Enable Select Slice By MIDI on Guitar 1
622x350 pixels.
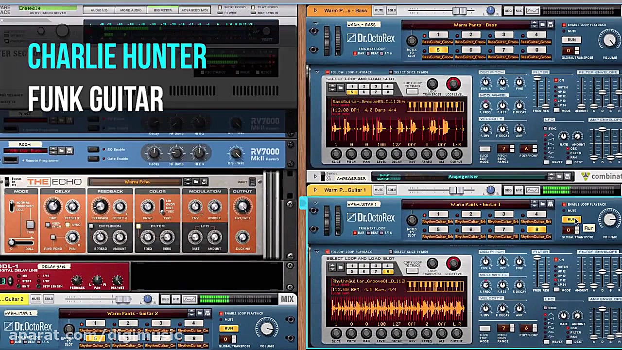[391, 252]
